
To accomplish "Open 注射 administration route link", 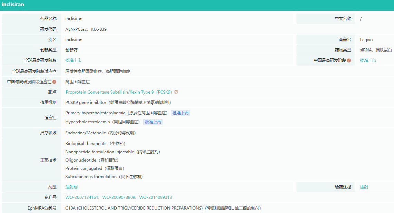I will [364, 187].
